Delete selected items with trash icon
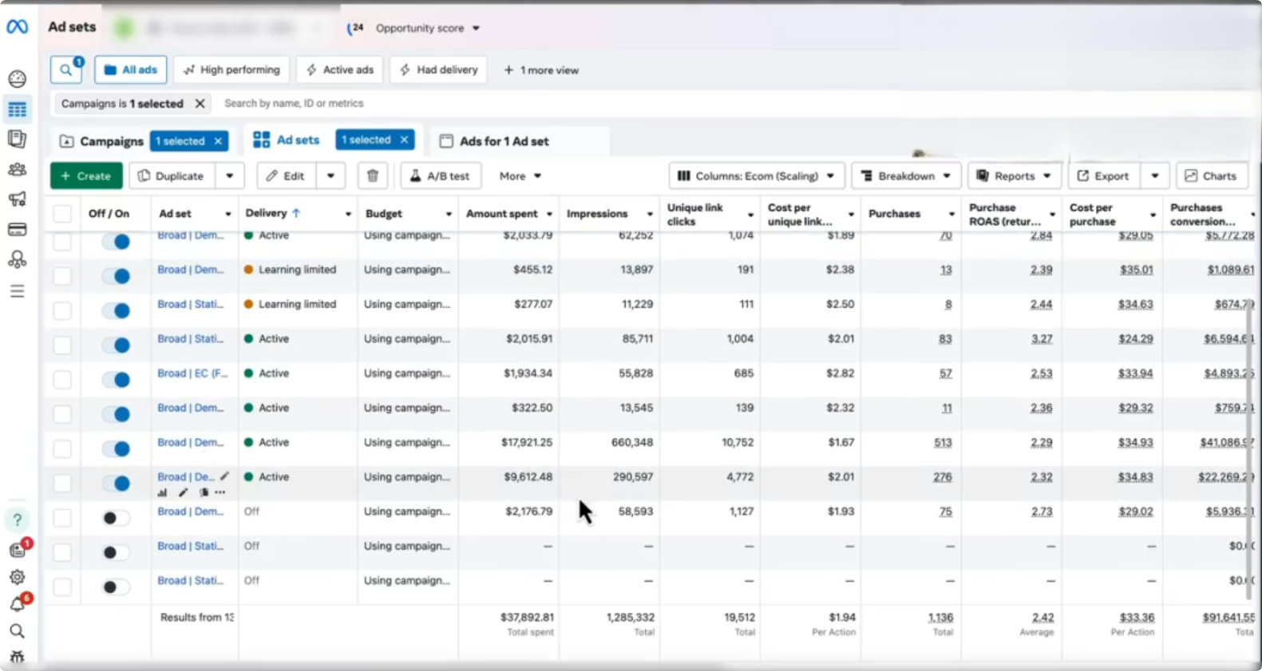1262x671 pixels. point(372,176)
